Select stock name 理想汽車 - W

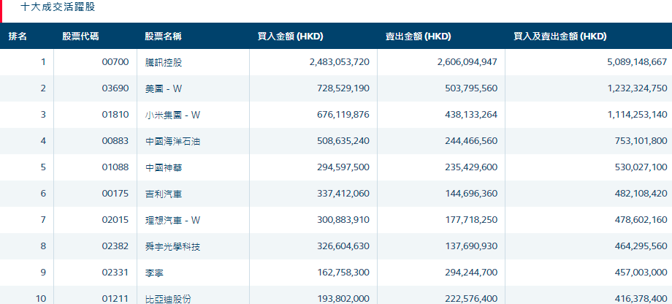(172, 220)
